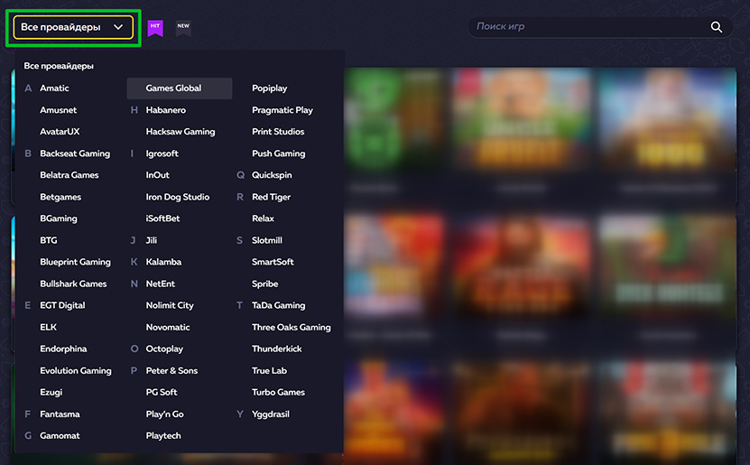Screen dimensions: 750x465
Task: Click Playtech provider entry
Action: tap(163, 436)
